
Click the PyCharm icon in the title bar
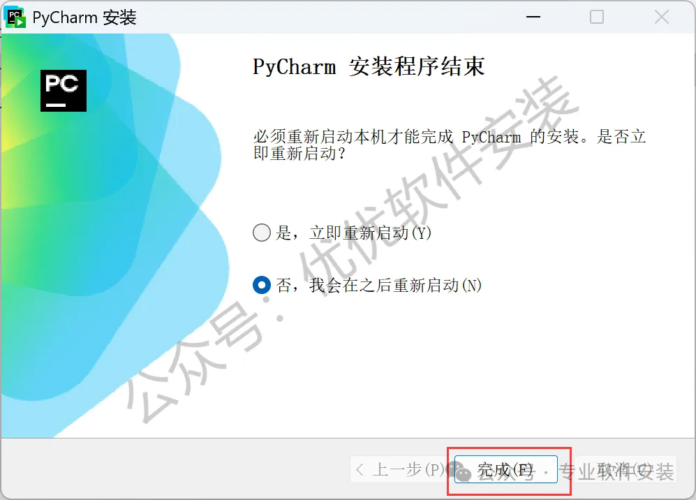[x=15, y=17]
